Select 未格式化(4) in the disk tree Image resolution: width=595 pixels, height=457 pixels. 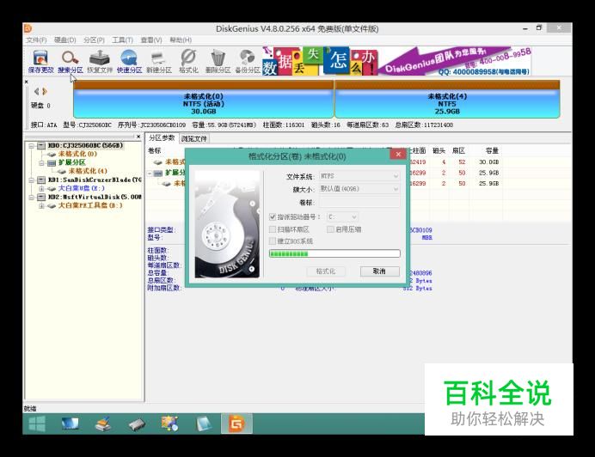(x=88, y=171)
